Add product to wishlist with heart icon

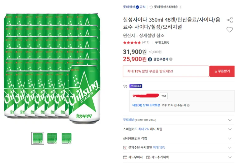[x=230, y=30]
